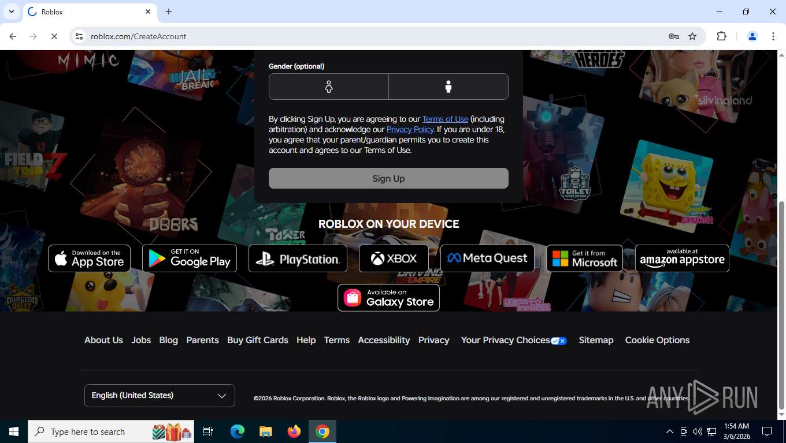Select the female gender icon

coord(328,87)
